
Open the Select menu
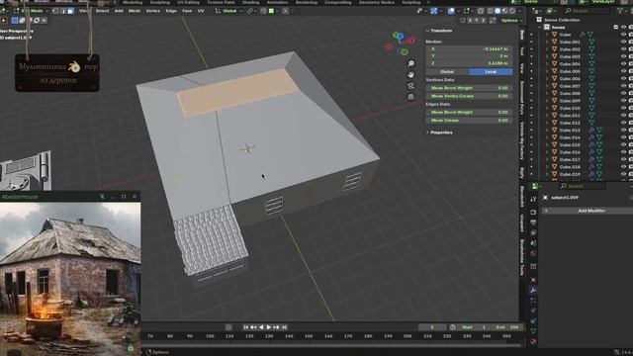pos(102,11)
